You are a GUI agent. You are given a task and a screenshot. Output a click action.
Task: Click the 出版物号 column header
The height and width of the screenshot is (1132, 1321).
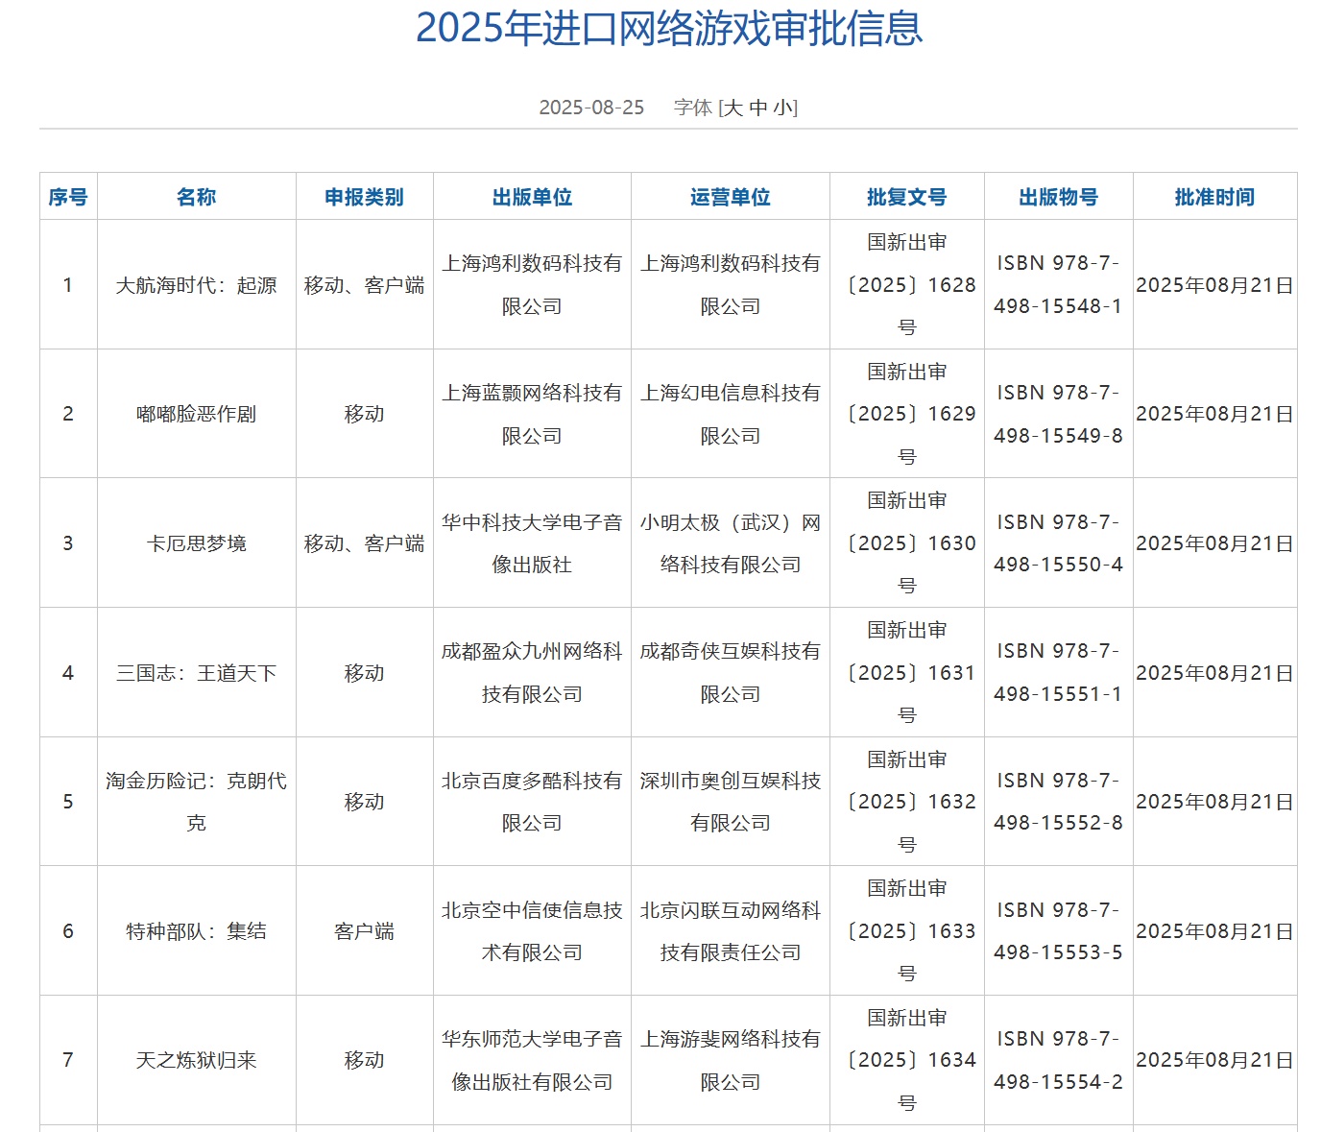[x=1059, y=197]
